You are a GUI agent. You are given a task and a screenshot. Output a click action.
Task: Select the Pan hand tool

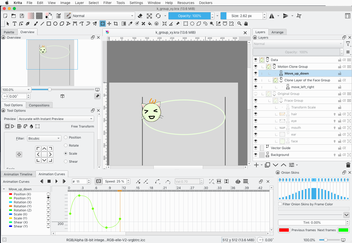click(246, 24)
